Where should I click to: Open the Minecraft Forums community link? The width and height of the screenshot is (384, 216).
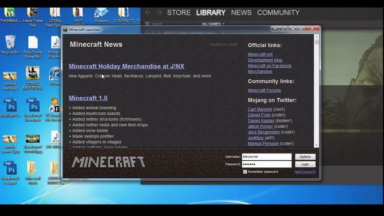[x=264, y=90]
